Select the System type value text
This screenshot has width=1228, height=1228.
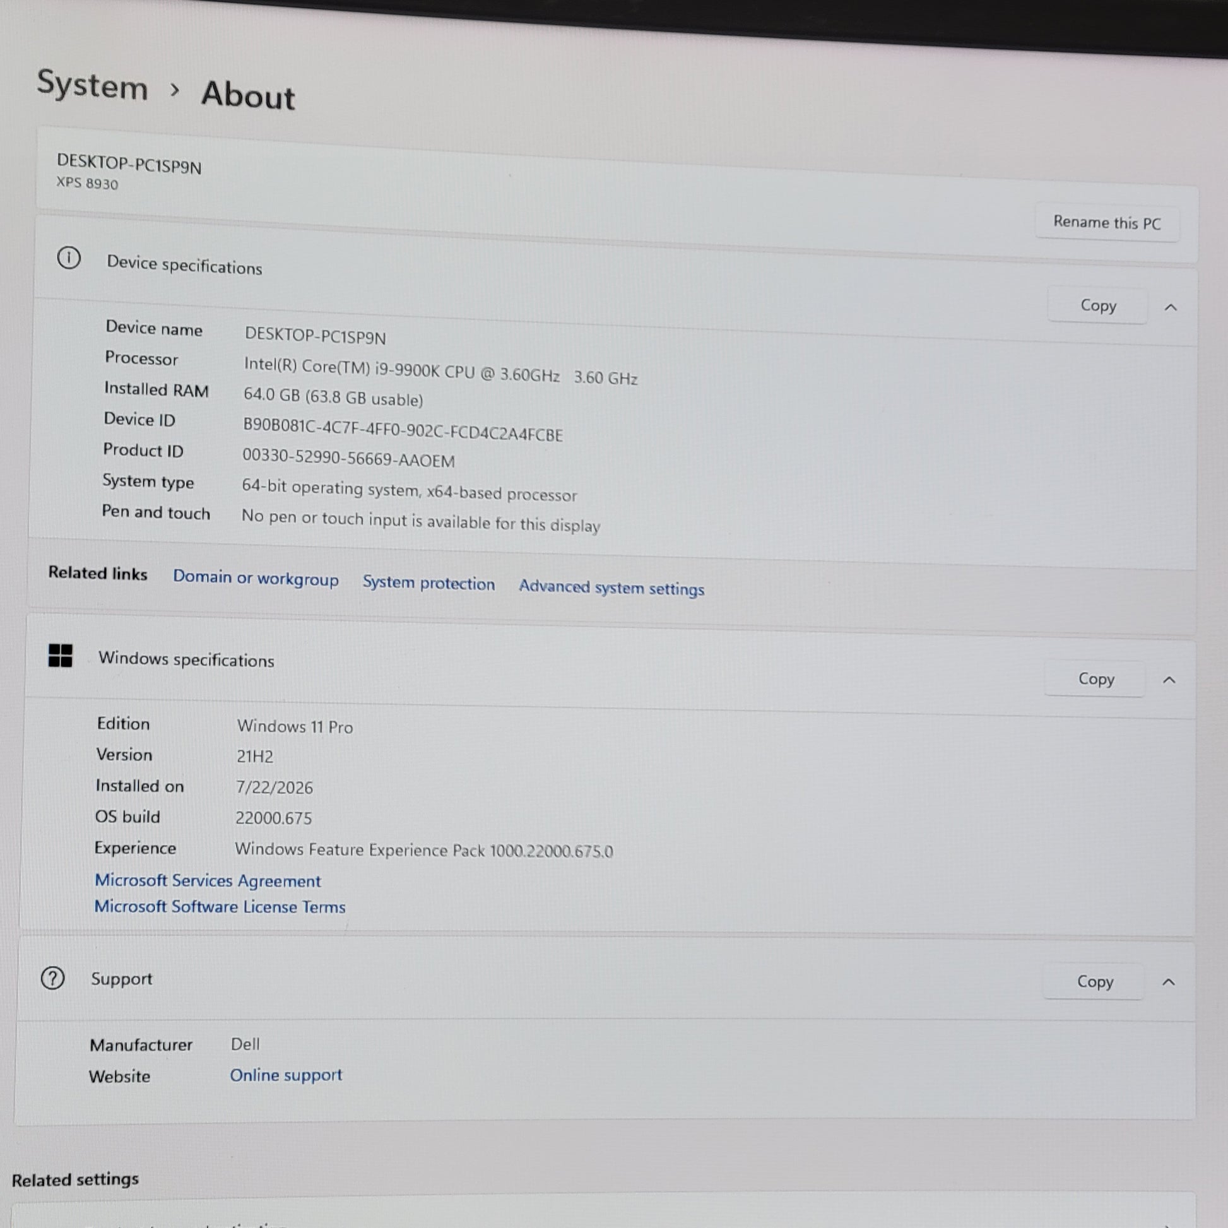click(x=410, y=490)
